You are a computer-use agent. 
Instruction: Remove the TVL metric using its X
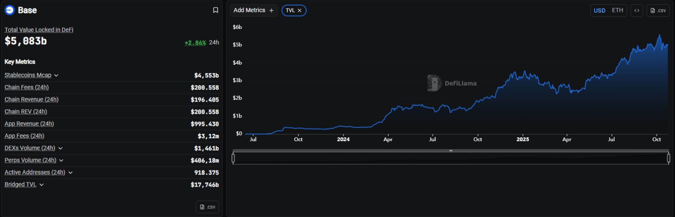click(x=300, y=11)
